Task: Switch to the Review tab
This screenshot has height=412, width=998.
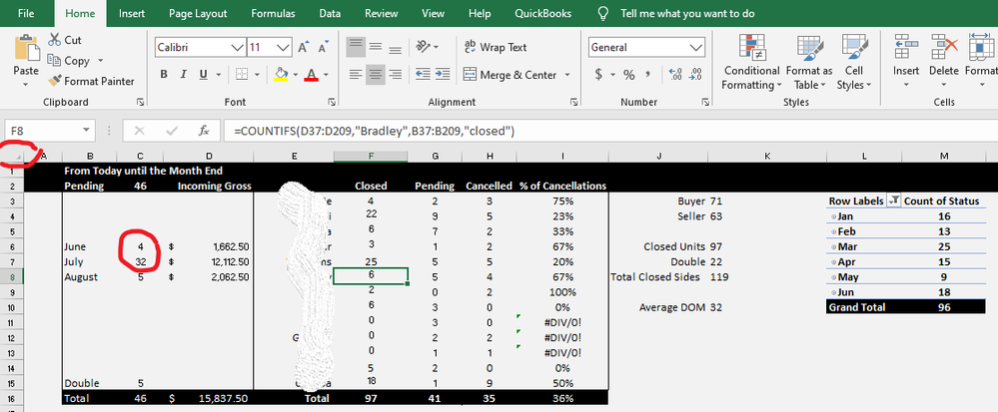Action: pyautogui.click(x=382, y=13)
